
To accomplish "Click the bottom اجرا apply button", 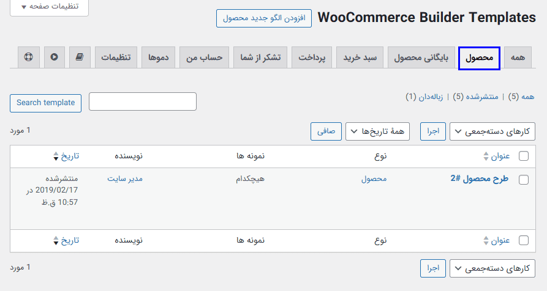I will point(433,268).
